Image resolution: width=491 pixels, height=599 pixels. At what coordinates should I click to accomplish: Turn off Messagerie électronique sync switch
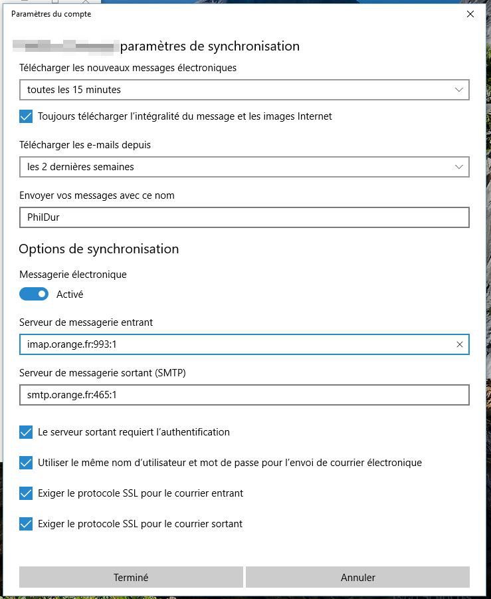(x=34, y=294)
